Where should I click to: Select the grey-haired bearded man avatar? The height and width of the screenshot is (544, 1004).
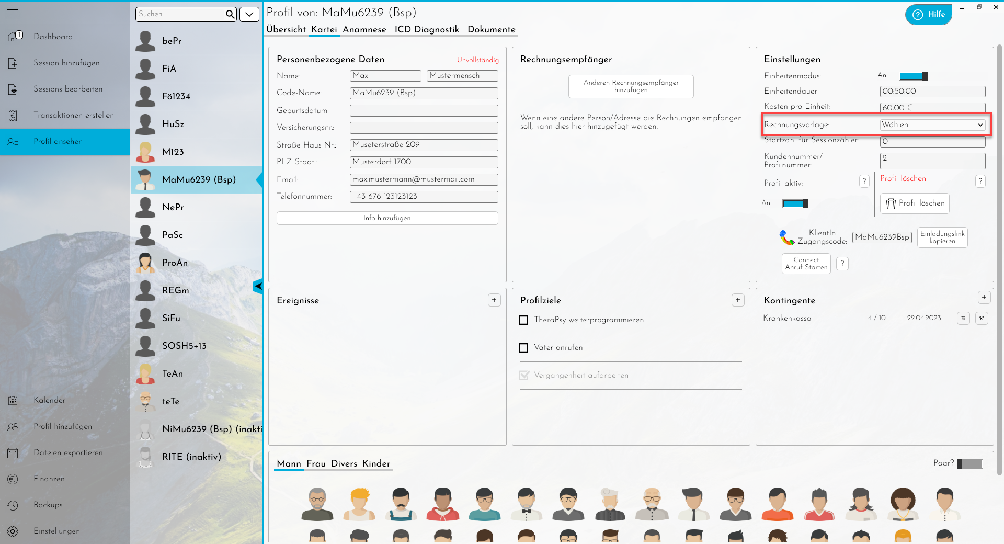(x=317, y=504)
